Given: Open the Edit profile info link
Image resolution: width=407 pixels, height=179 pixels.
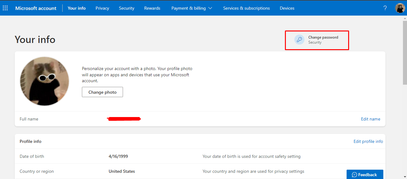Looking at the screenshot, I should (368, 141).
